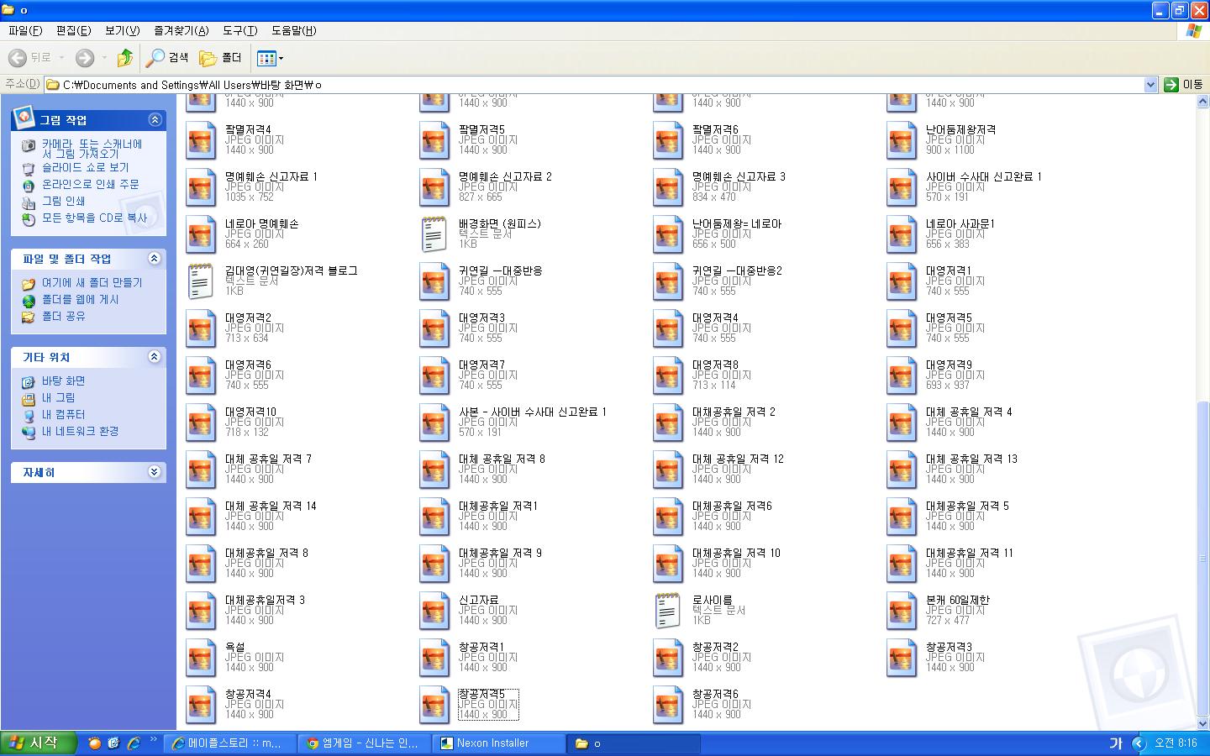Click 카메라 또는 스캐너에서 그림 가져오기 link
This screenshot has width=1210, height=756.
point(92,149)
